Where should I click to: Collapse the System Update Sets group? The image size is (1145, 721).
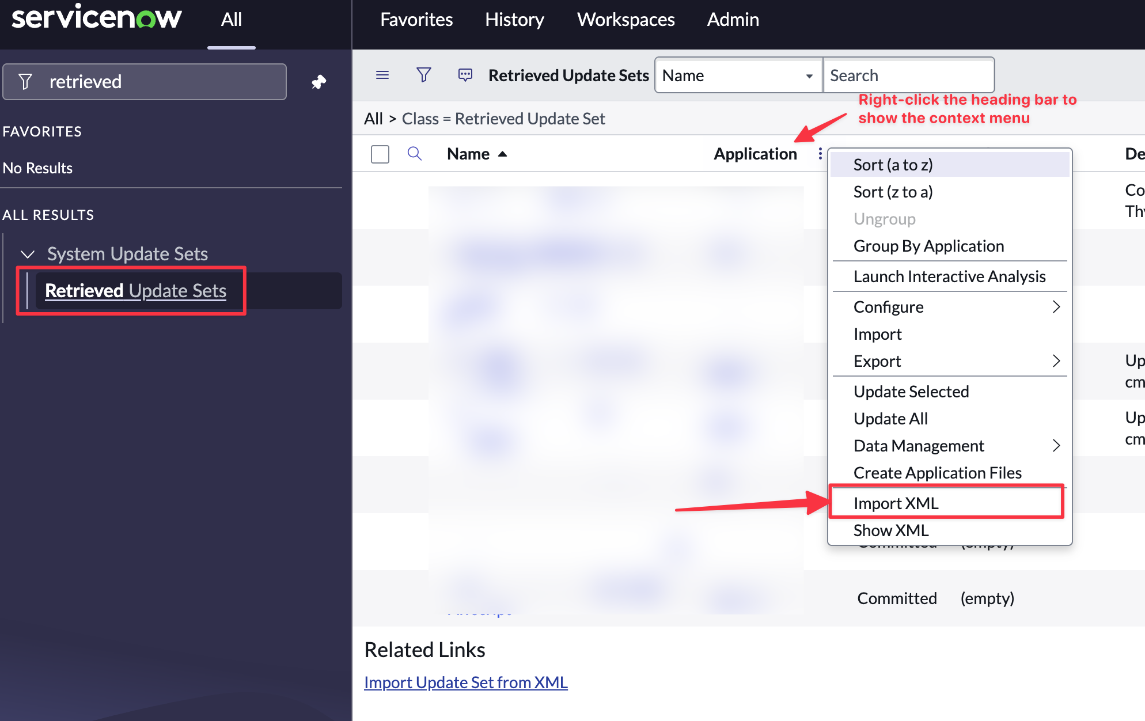[x=28, y=253]
